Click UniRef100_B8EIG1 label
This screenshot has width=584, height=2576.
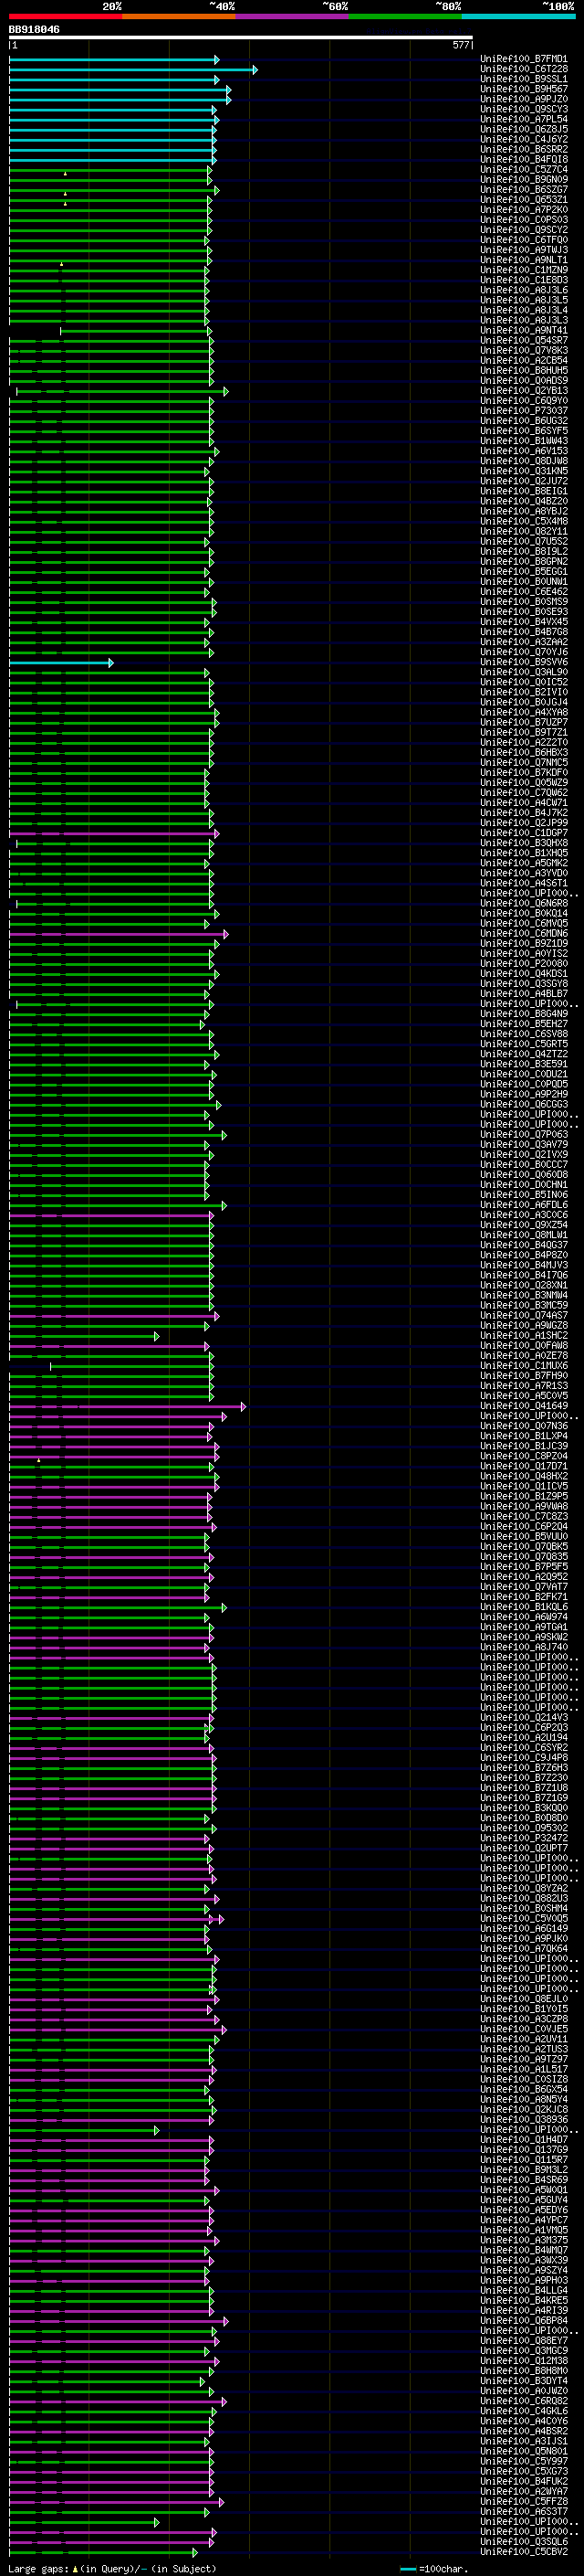pyautogui.click(x=524, y=492)
